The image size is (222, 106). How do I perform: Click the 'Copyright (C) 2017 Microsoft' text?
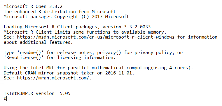92,17
